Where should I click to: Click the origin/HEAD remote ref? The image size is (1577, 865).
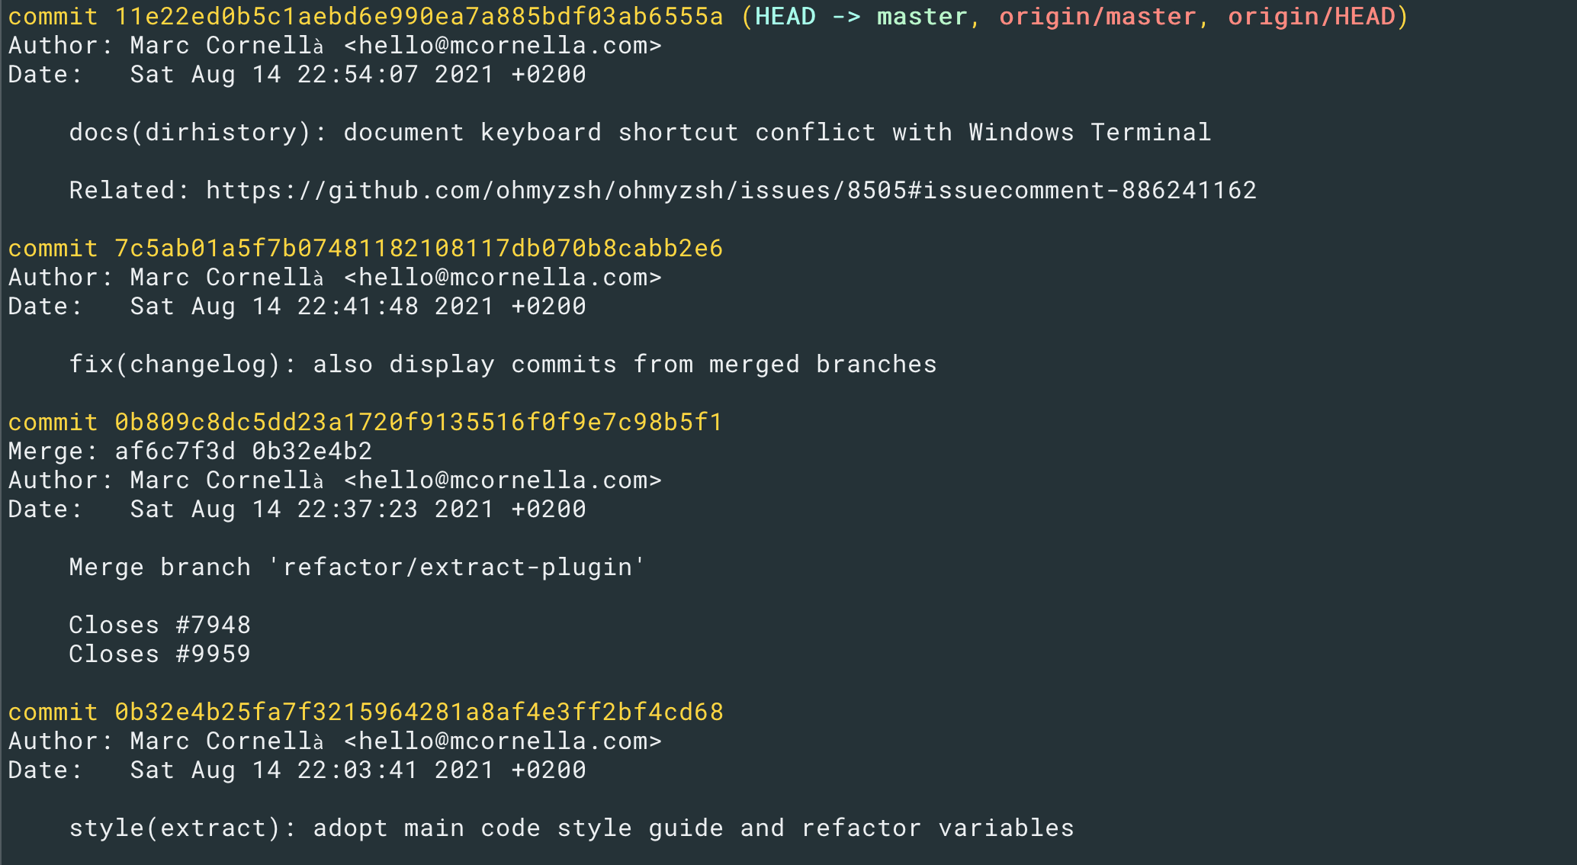[1311, 16]
